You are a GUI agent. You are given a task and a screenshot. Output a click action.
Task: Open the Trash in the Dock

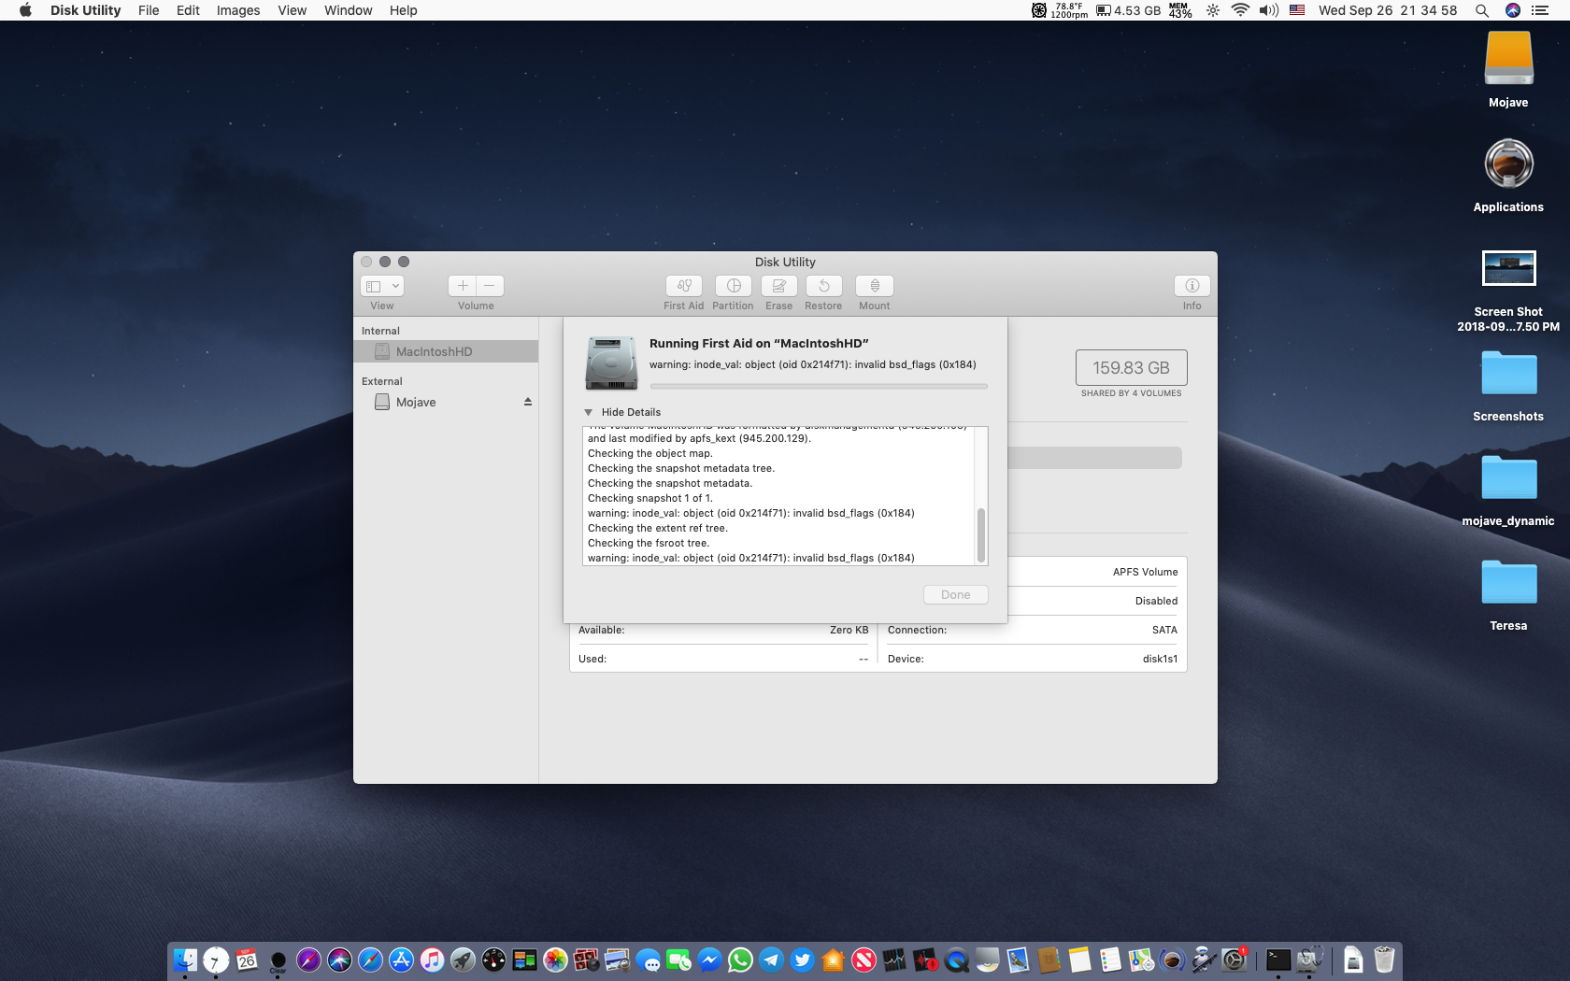coord(1384,960)
